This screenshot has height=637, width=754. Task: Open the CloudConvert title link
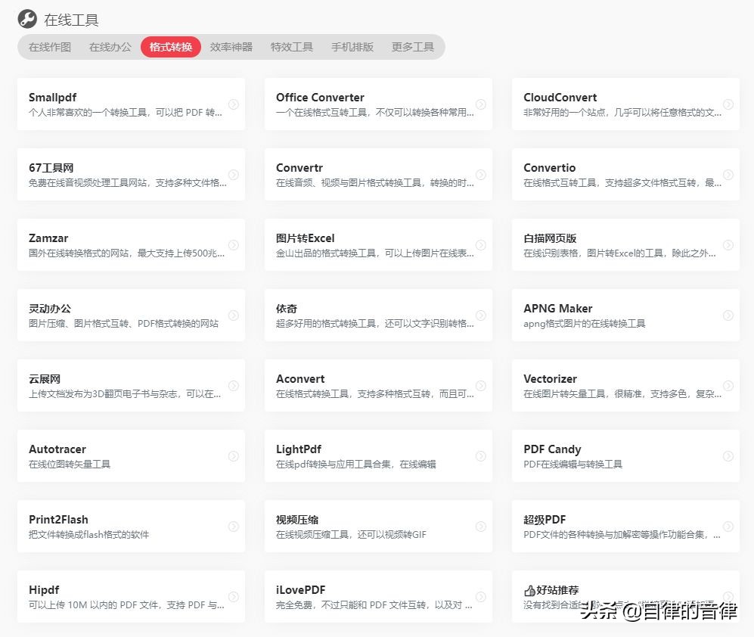point(560,97)
